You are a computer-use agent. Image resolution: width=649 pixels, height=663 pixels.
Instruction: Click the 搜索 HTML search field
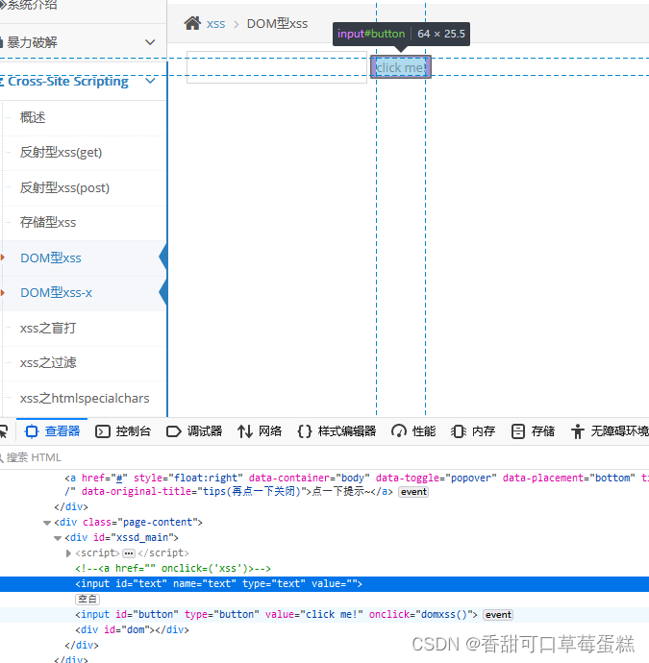pyautogui.click(x=325, y=457)
